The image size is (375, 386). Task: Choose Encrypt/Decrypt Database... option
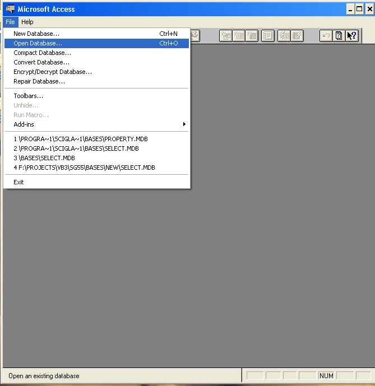click(96, 72)
